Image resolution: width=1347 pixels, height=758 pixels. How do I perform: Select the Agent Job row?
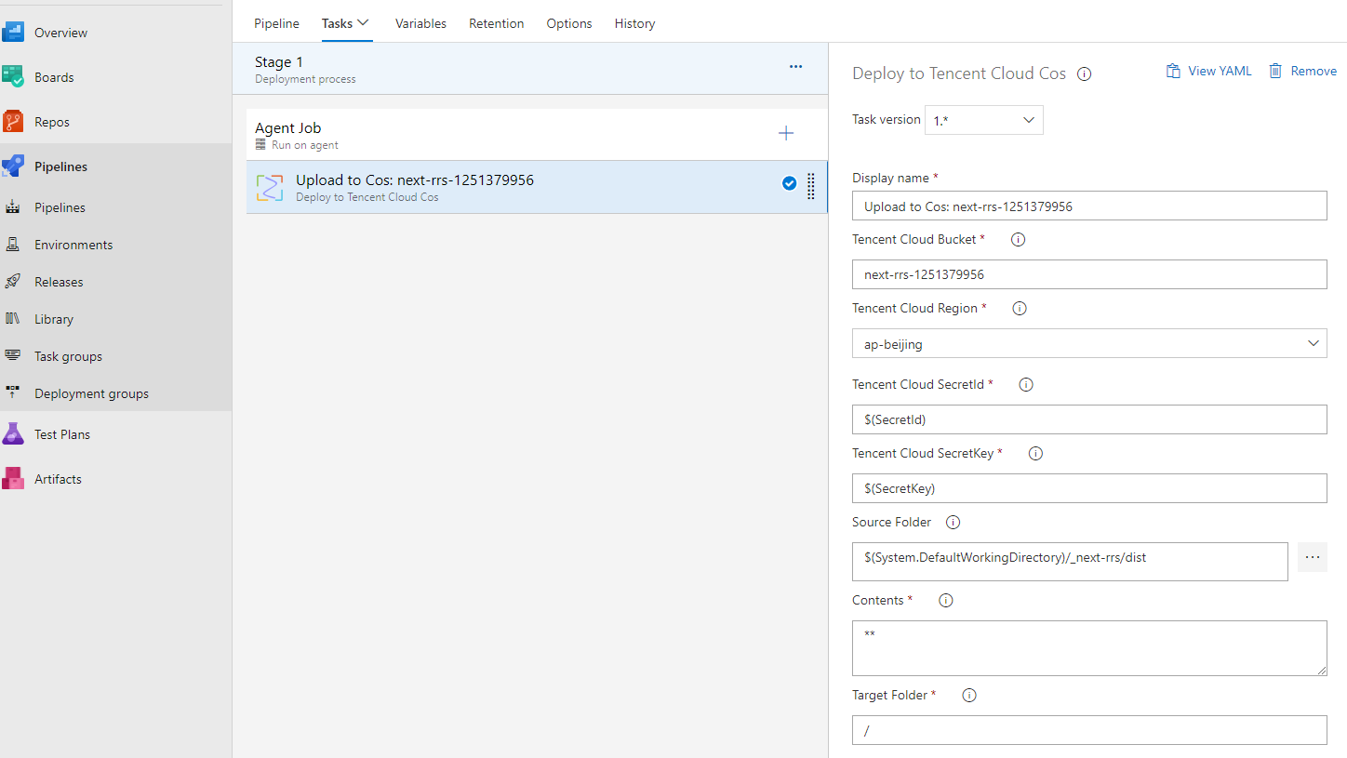point(537,135)
